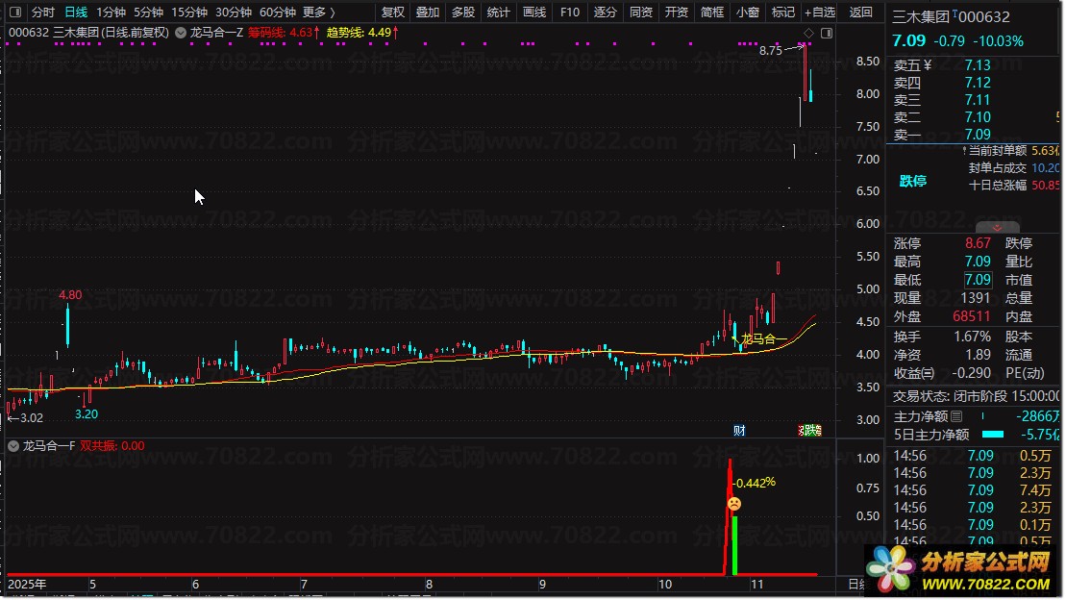Click the 卖五 price 7.13

[978, 65]
